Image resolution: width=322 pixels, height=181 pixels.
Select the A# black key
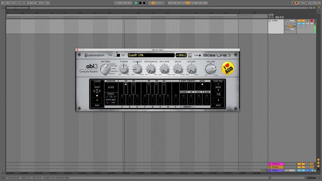pyautogui.click(x=164, y=88)
